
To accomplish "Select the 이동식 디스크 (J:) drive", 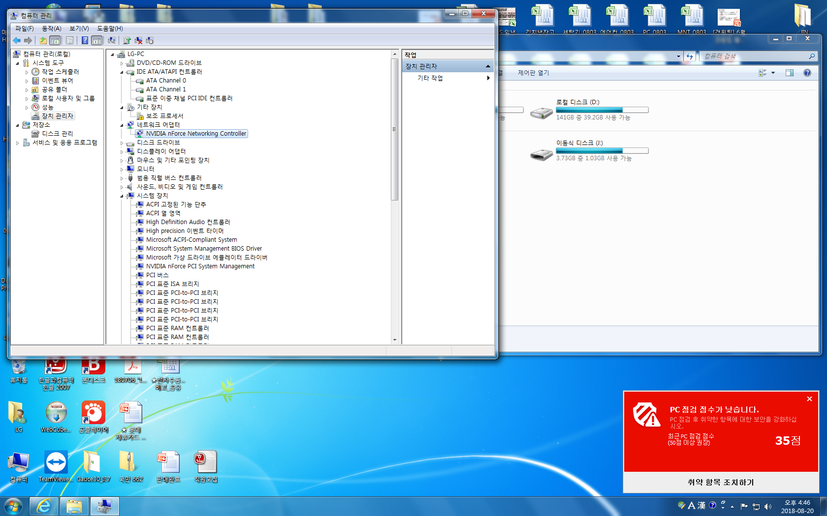I will pyautogui.click(x=589, y=150).
